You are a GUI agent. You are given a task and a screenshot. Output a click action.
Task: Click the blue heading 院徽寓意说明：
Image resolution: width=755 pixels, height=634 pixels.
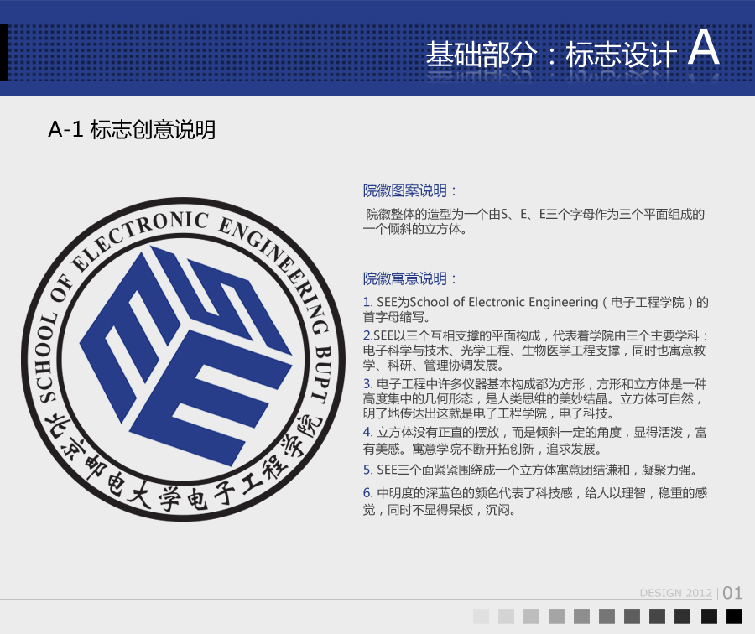(409, 278)
